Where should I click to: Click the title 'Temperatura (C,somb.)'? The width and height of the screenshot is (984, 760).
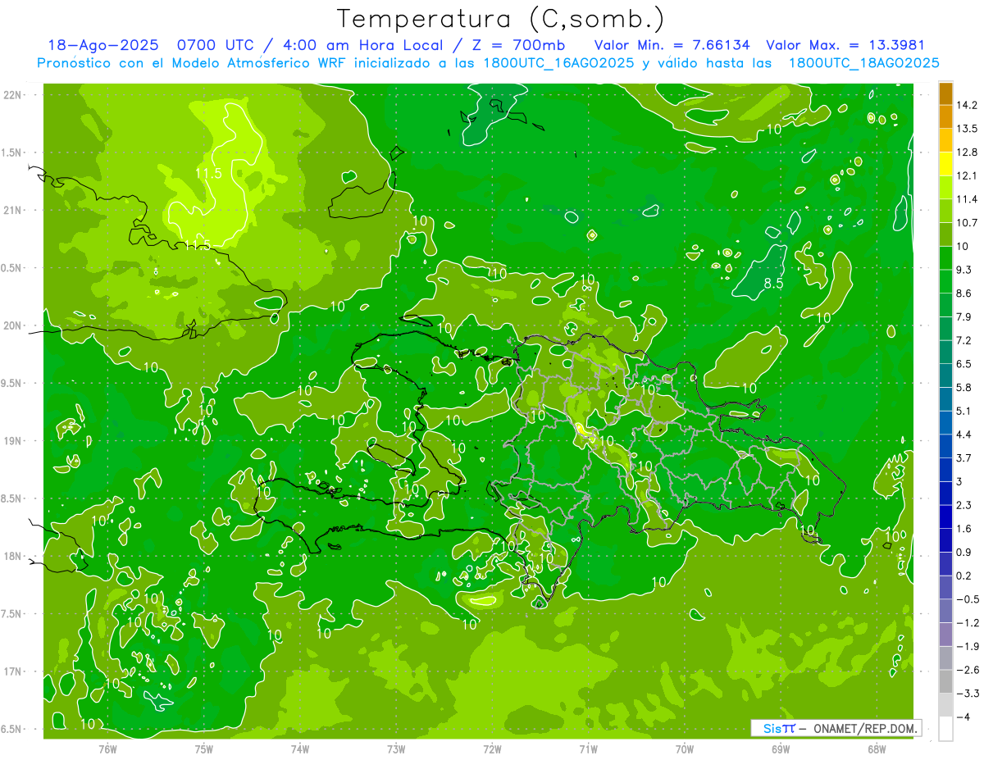500,20
